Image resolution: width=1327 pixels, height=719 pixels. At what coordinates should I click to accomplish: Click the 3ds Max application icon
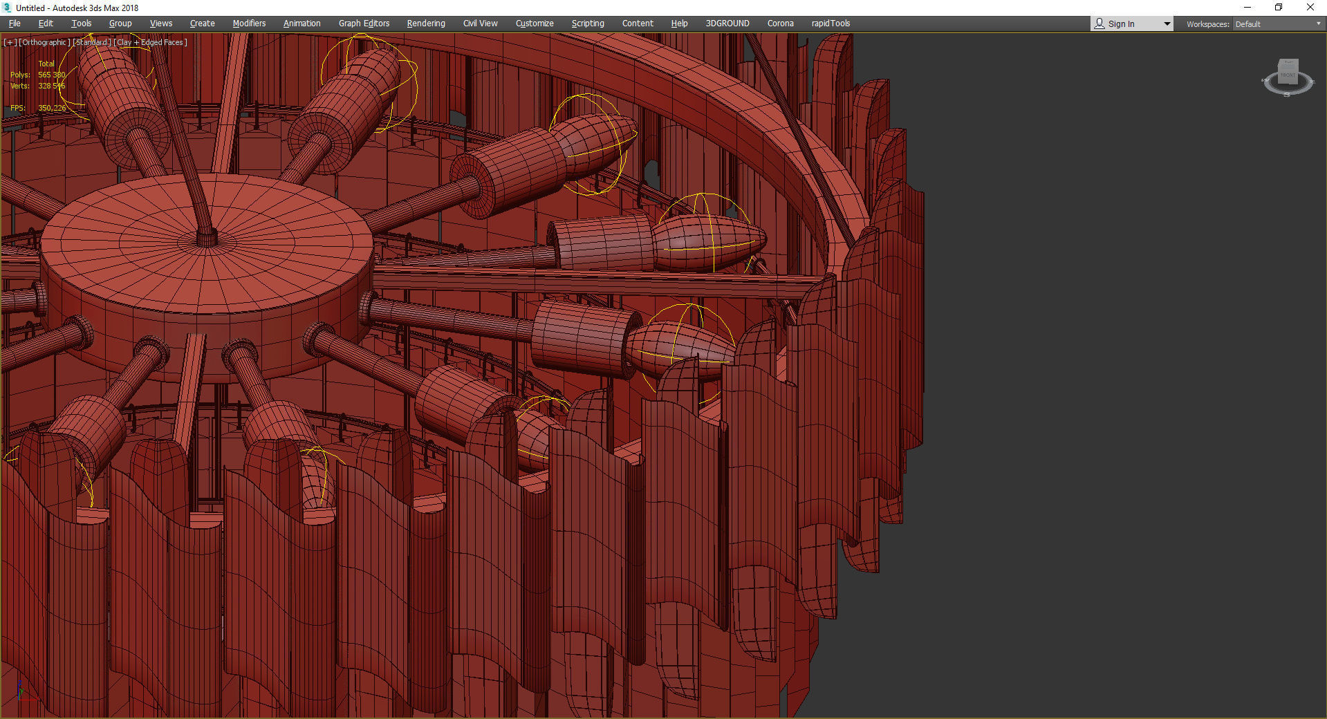(x=7, y=8)
